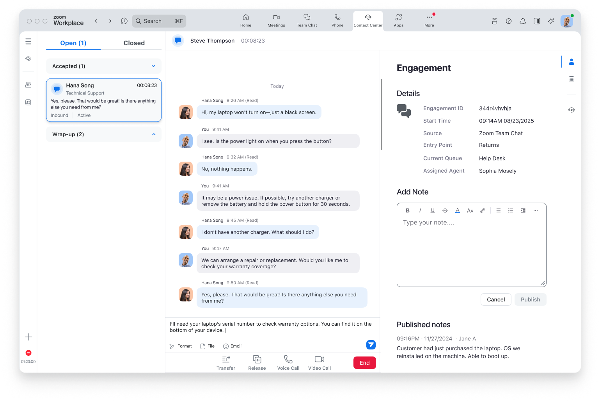Select the Engagements headset icon in left sidebar
600x401 pixels.
(28, 59)
